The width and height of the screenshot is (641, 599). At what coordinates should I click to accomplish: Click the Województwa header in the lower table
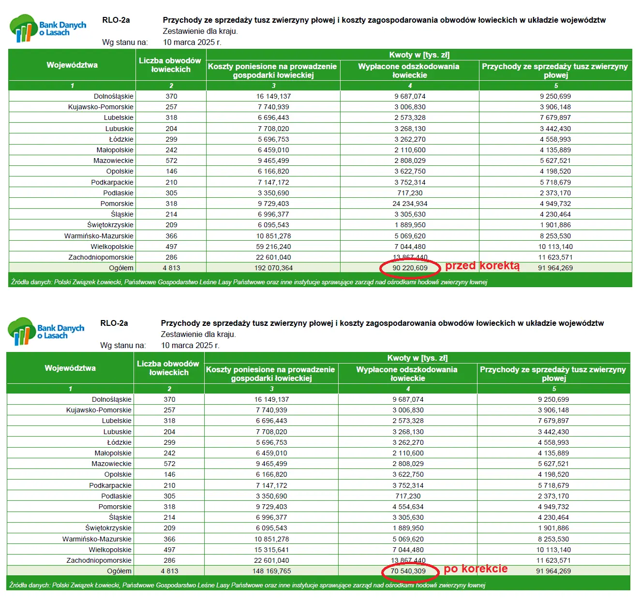coord(70,368)
